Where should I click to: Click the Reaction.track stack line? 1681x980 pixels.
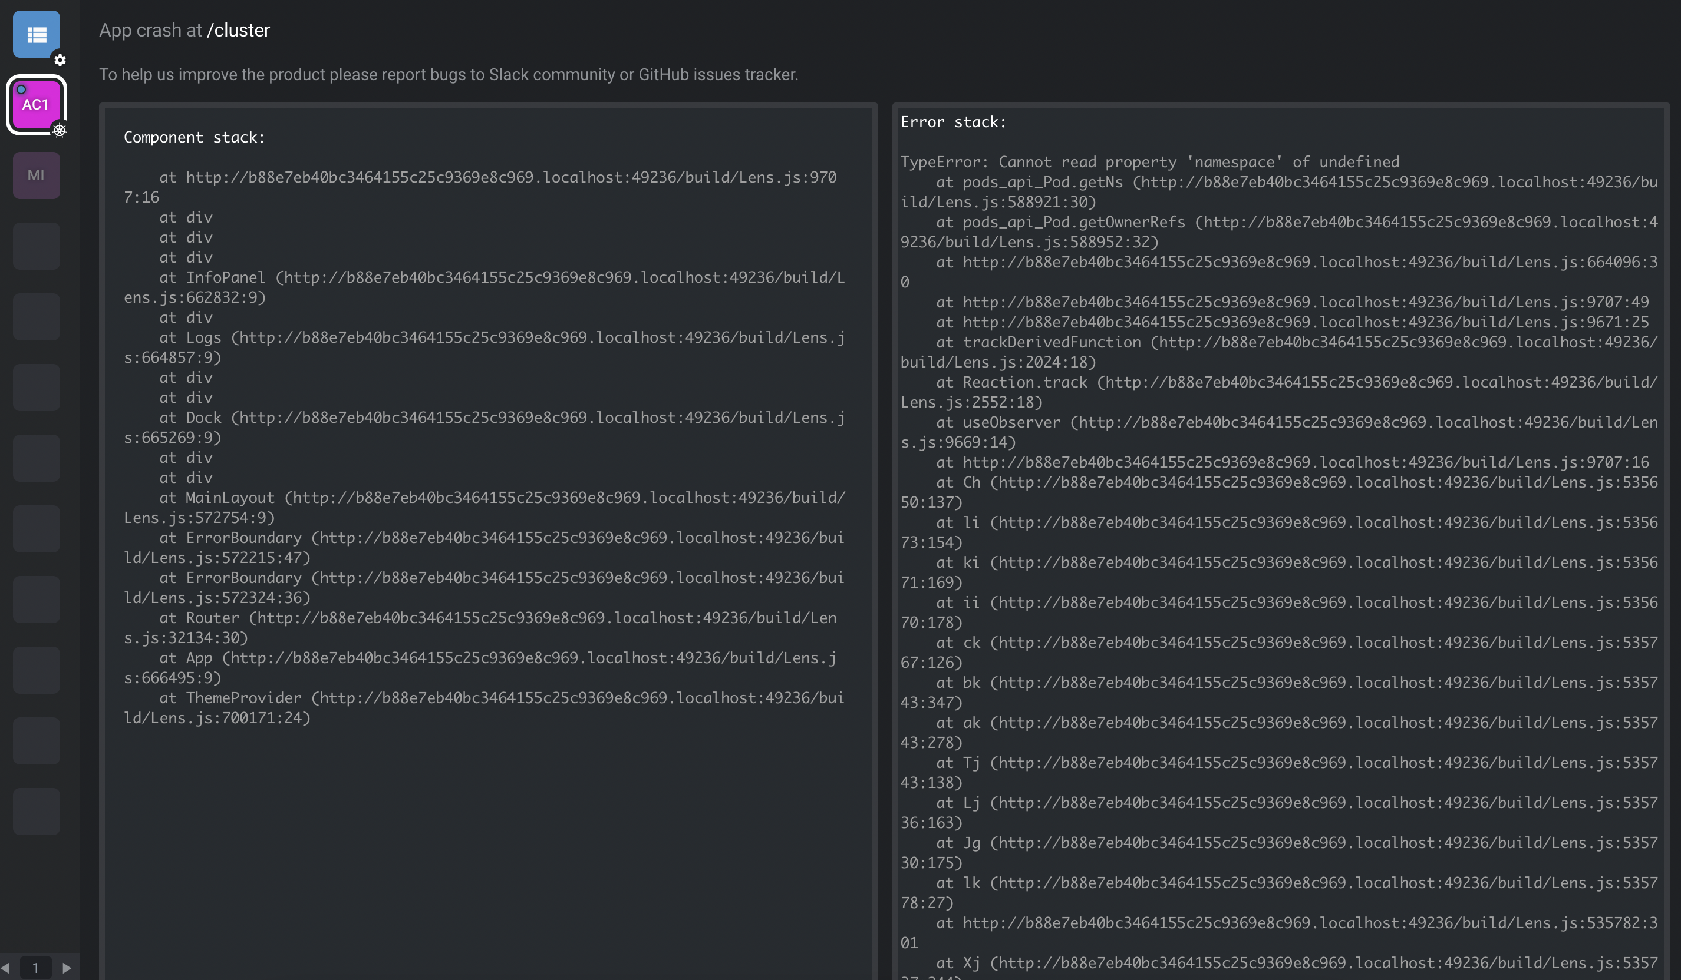click(1279, 392)
